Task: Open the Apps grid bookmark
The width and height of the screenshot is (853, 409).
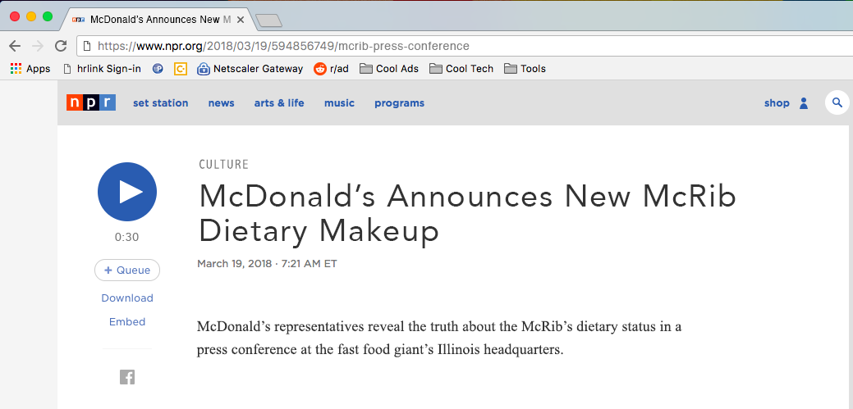Action: click(30, 68)
